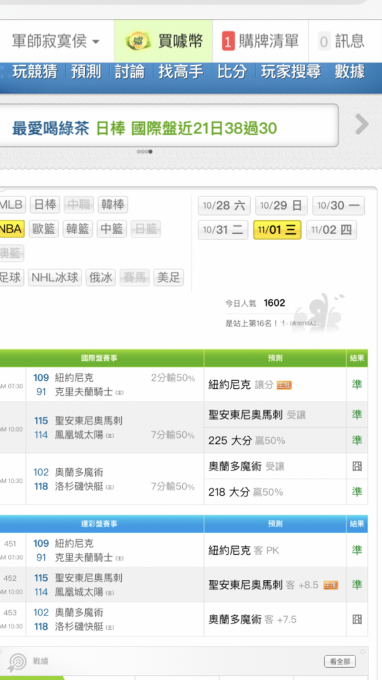Select the 韓籃 league filter

(x=77, y=229)
